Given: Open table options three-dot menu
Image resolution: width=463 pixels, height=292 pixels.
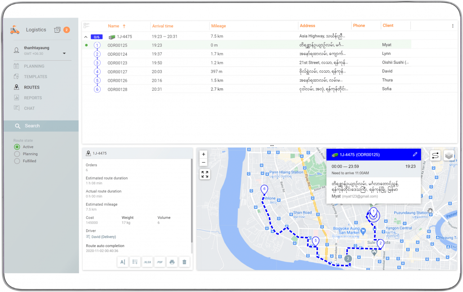Looking at the screenshot, I should 453,26.
